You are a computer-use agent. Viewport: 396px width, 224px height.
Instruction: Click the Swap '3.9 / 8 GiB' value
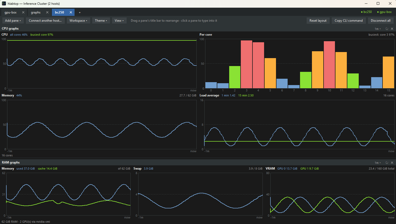pos(255,169)
